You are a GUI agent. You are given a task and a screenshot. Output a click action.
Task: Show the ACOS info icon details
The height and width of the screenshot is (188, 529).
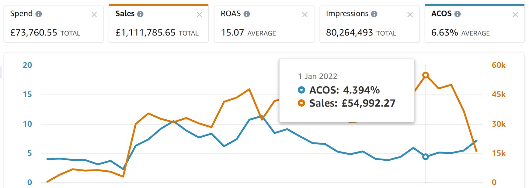(458, 14)
